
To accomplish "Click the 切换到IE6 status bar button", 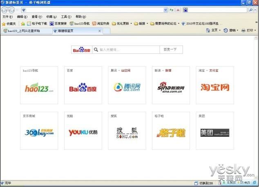I will [x=204, y=183].
